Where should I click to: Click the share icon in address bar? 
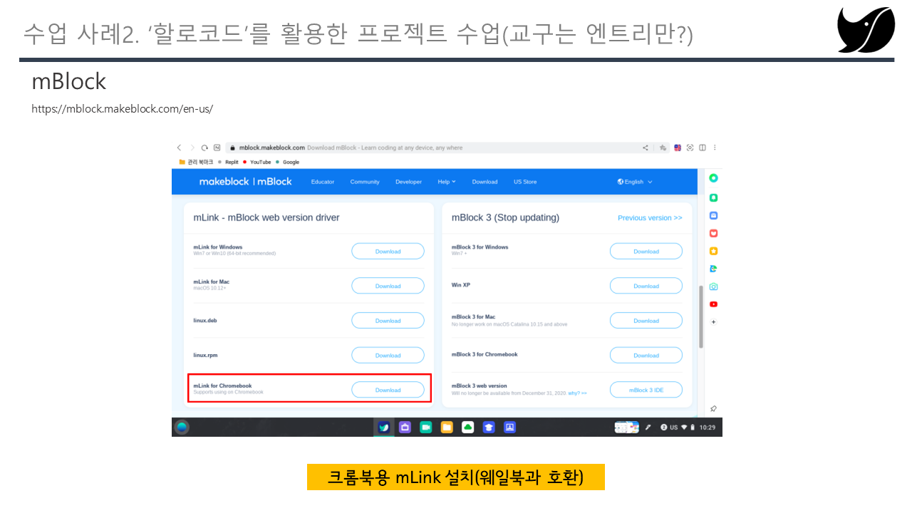(646, 147)
